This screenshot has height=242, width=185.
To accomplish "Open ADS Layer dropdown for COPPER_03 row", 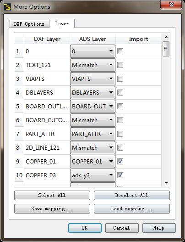I will (92, 175).
